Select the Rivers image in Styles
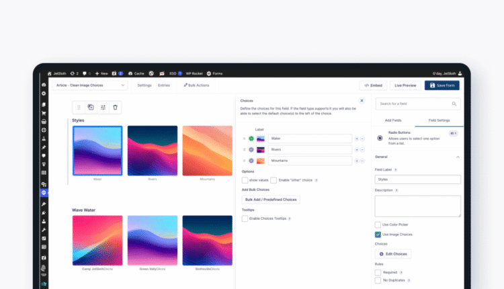Viewport: 504px width, 289px height. (153, 151)
